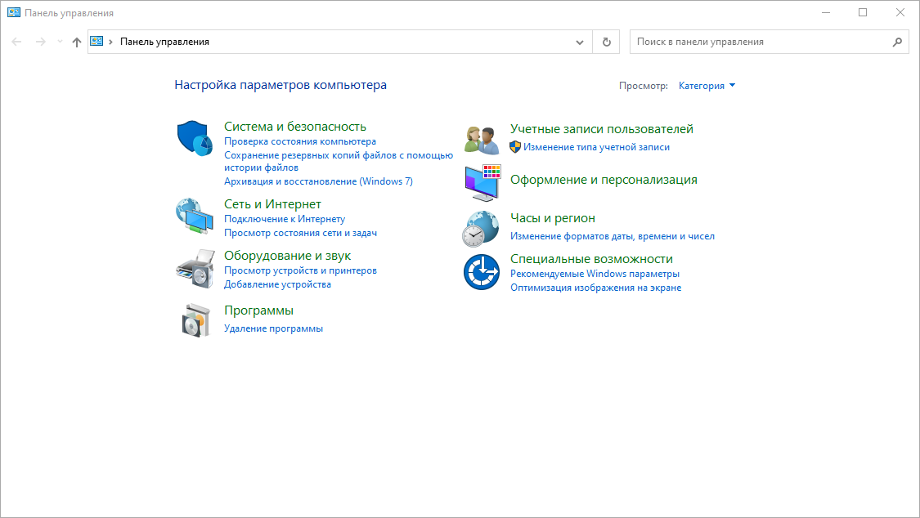
Task: Click the Панель управления breadcrumb in address bar
Action: (x=165, y=42)
